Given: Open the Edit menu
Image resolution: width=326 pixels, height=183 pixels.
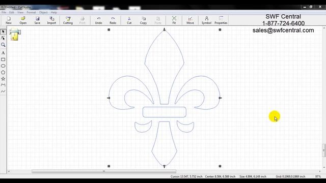Looking at the screenshot, I should tap(12, 12).
